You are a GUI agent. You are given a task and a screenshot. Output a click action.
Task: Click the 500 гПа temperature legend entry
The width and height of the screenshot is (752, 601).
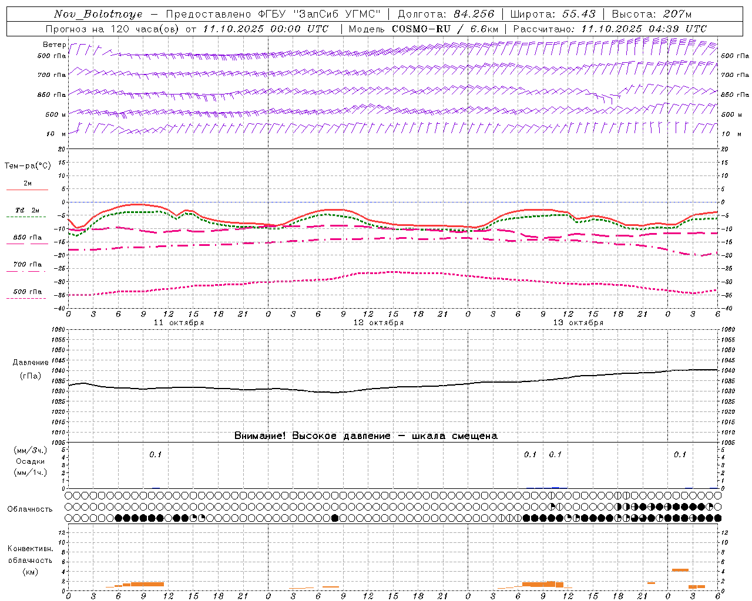click(28, 292)
